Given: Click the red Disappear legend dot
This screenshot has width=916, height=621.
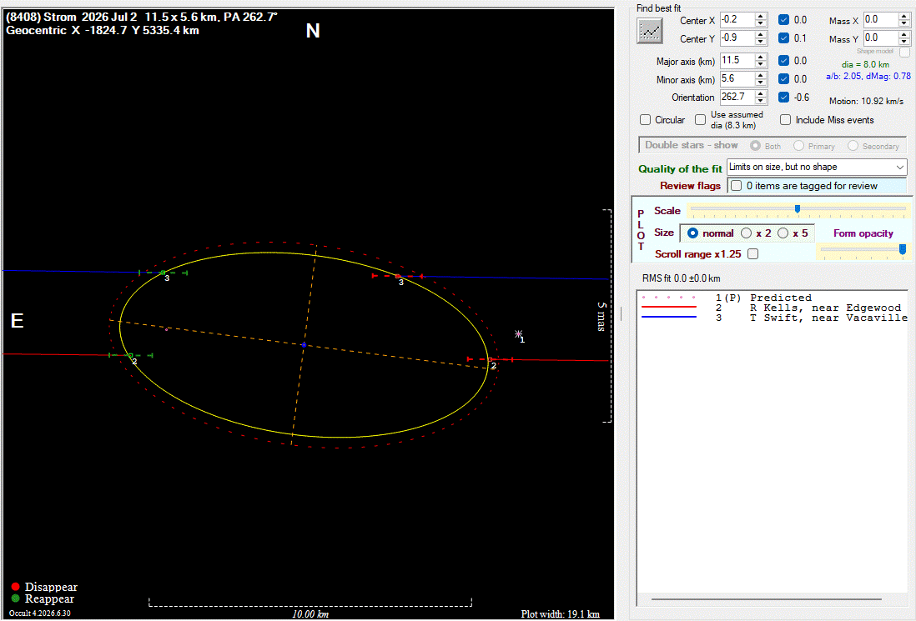Looking at the screenshot, I should coord(15,587).
